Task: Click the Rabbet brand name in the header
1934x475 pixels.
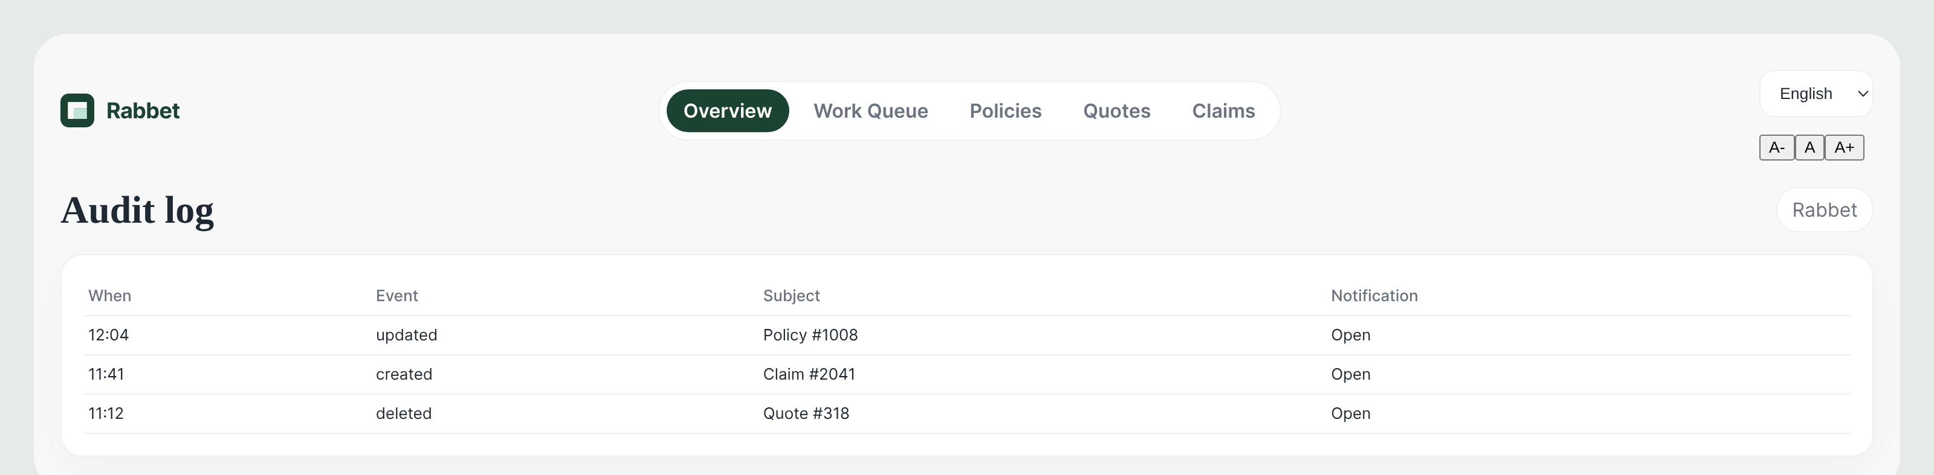Action: pyautogui.click(x=143, y=111)
